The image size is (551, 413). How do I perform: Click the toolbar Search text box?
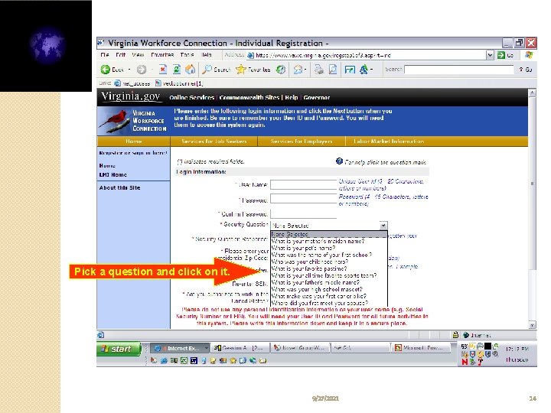pyautogui.click(x=459, y=69)
